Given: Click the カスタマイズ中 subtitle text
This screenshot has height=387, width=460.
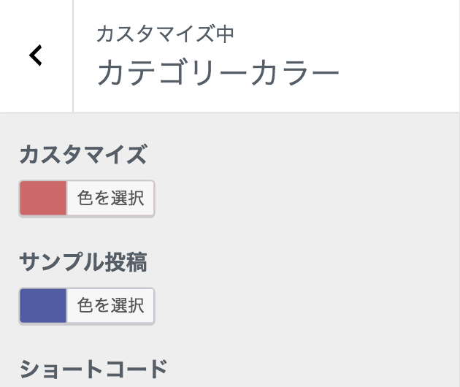Looking at the screenshot, I should (x=165, y=34).
